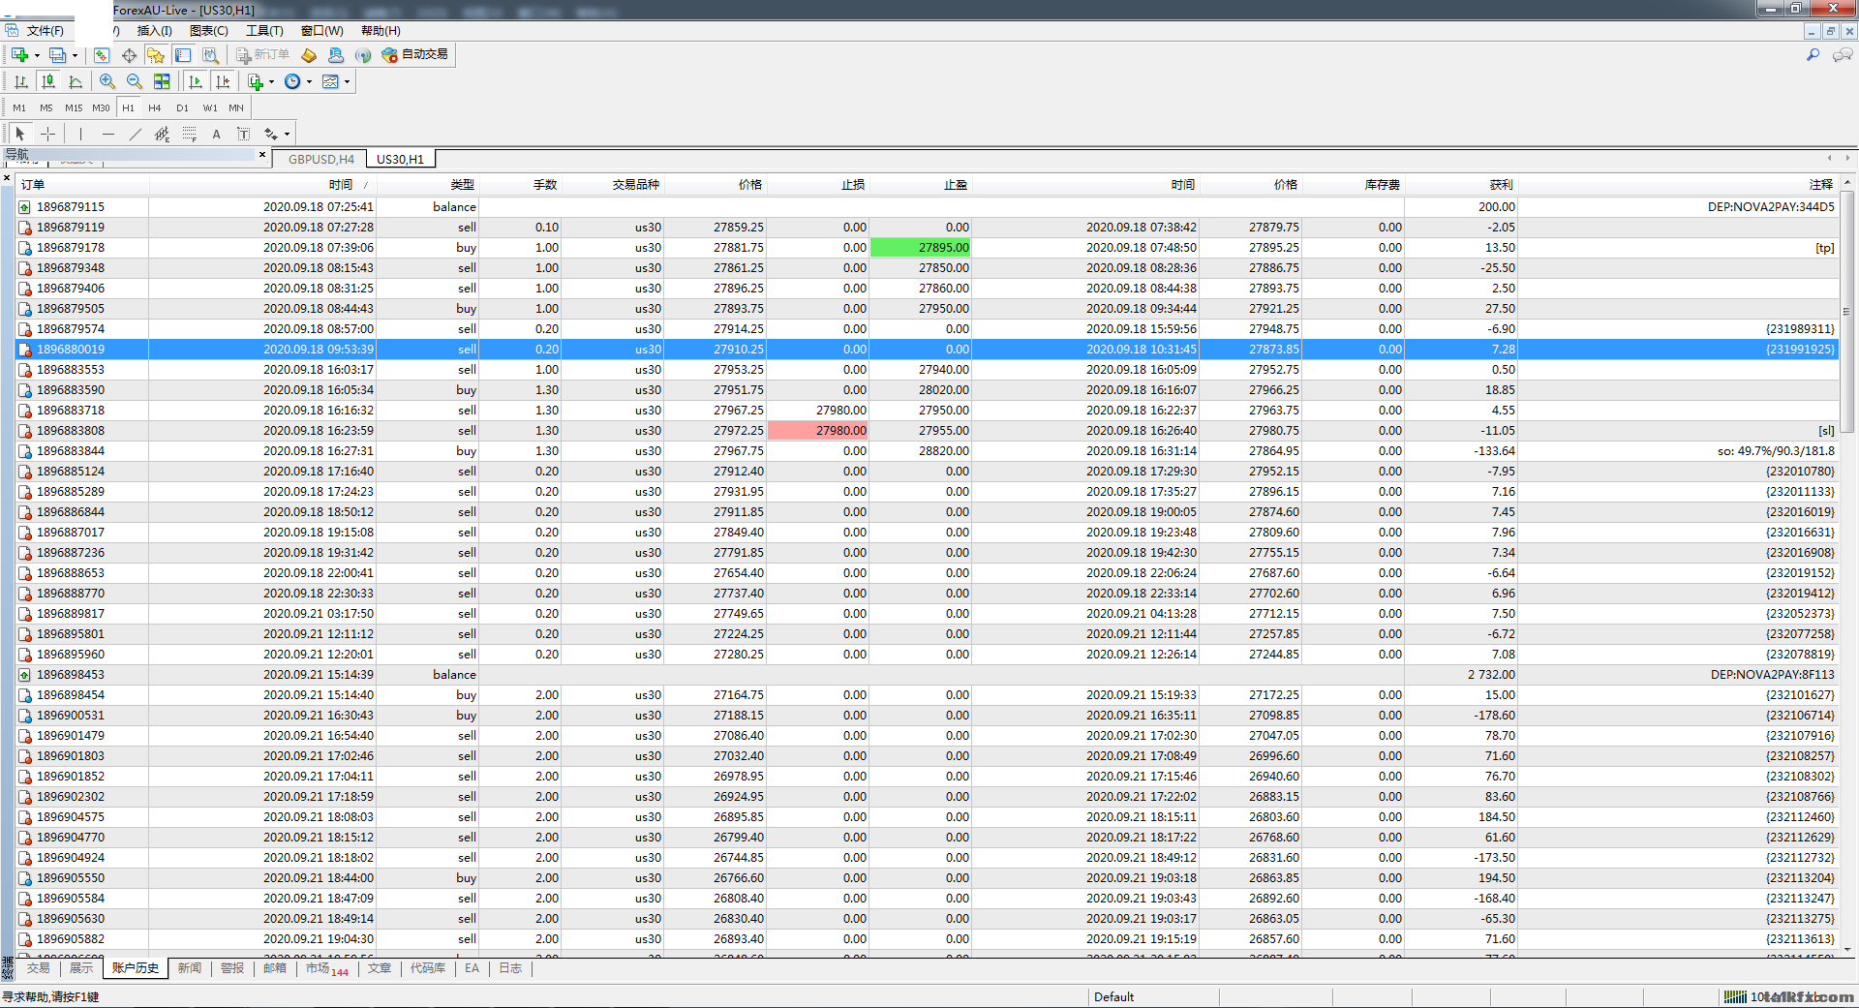Select the vertical line tool
The image size is (1859, 1008).
80,135
